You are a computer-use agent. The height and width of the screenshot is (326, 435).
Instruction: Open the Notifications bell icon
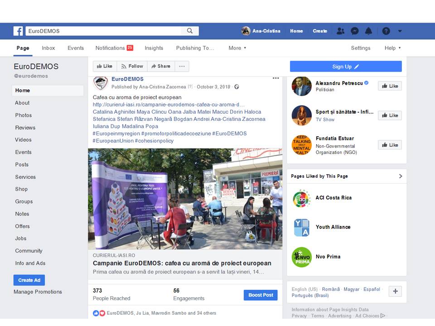coord(368,31)
